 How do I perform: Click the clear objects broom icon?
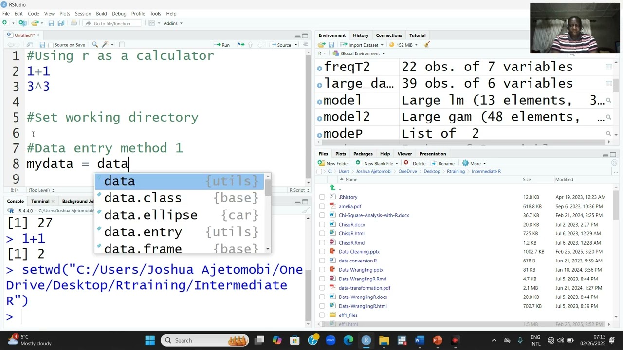tap(427, 45)
